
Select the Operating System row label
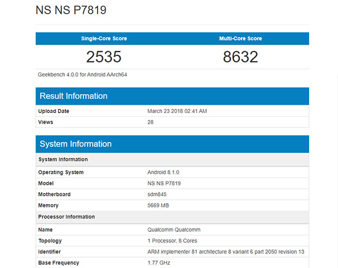(61, 172)
